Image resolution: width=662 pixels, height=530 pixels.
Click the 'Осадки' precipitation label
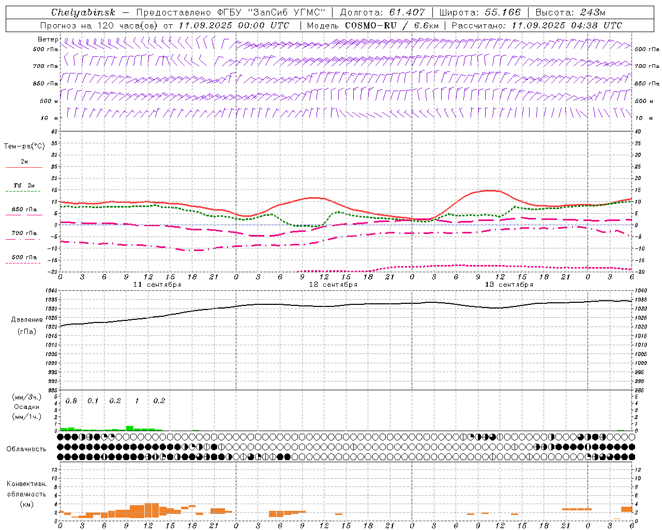[26, 407]
